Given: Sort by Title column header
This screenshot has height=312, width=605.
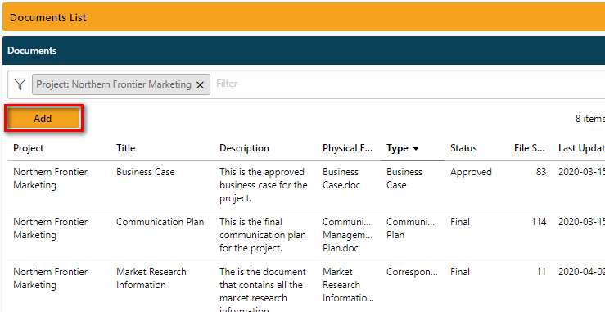Looking at the screenshot, I should (126, 148).
